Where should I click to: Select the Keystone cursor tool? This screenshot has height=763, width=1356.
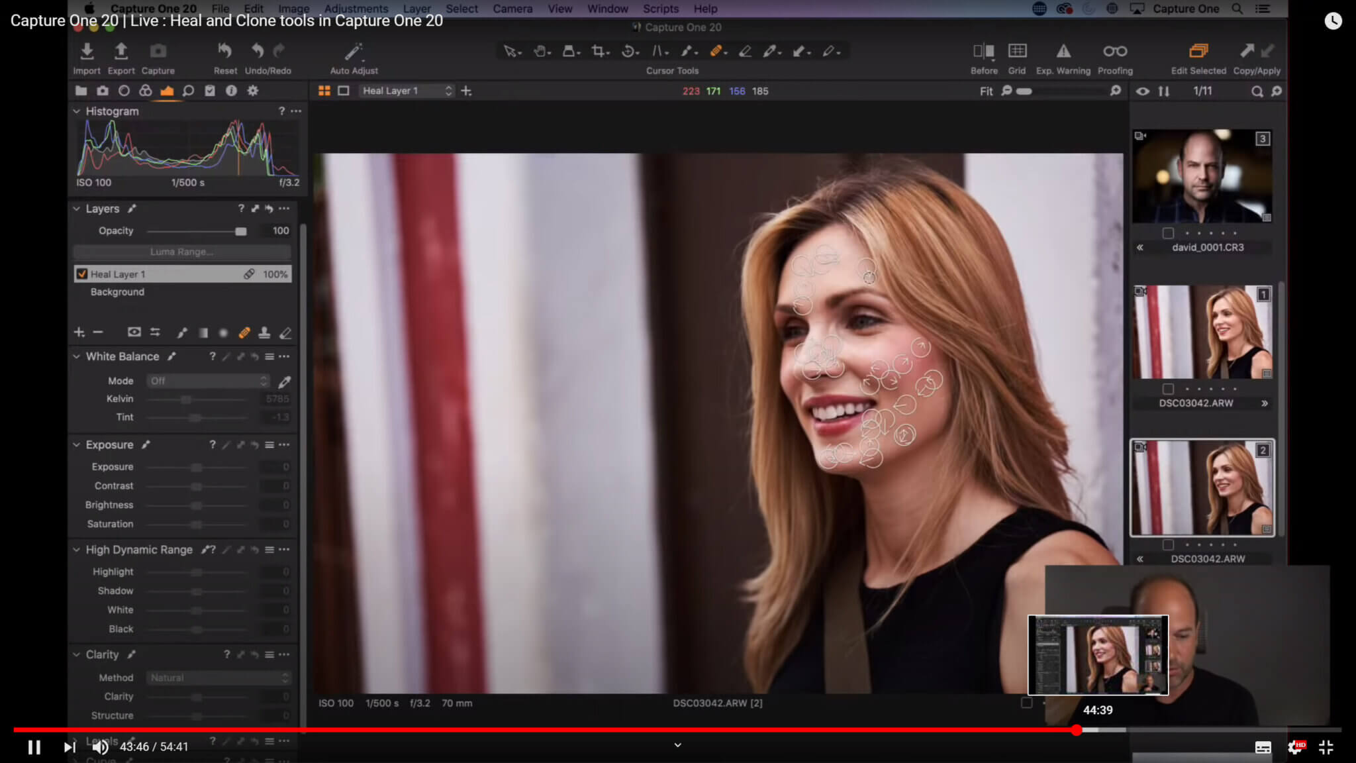[x=659, y=51]
